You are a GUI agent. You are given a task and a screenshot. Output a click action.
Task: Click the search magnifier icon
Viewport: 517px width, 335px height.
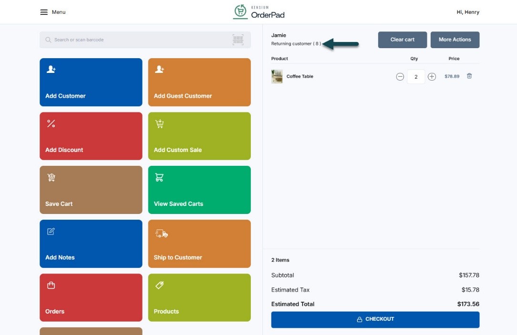[48, 40]
